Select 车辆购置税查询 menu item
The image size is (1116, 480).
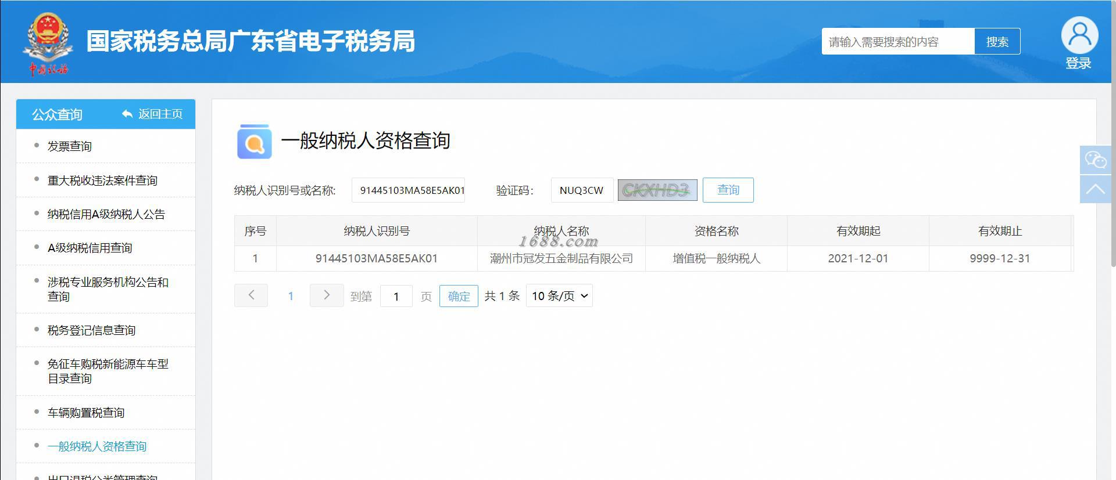click(86, 413)
